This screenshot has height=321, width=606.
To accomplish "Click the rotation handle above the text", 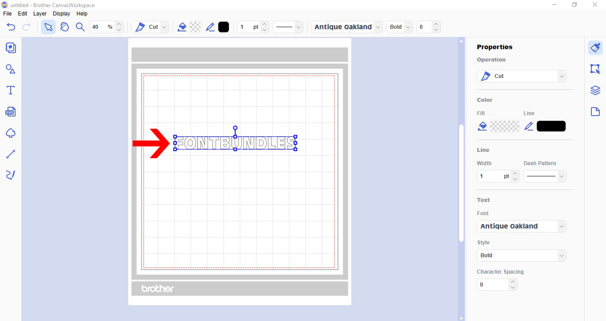I will pos(235,128).
